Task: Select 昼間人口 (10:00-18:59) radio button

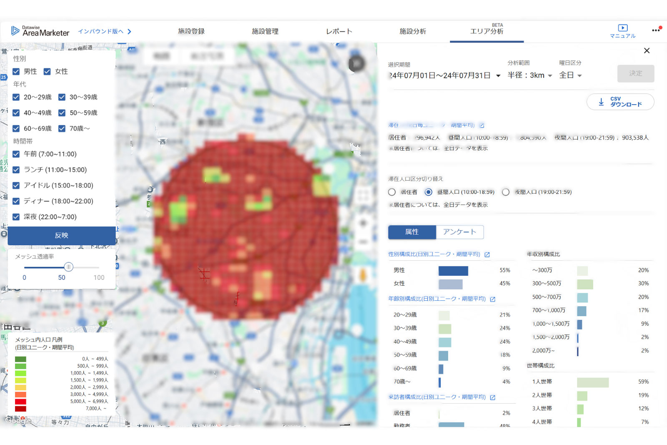Action: [x=428, y=192]
